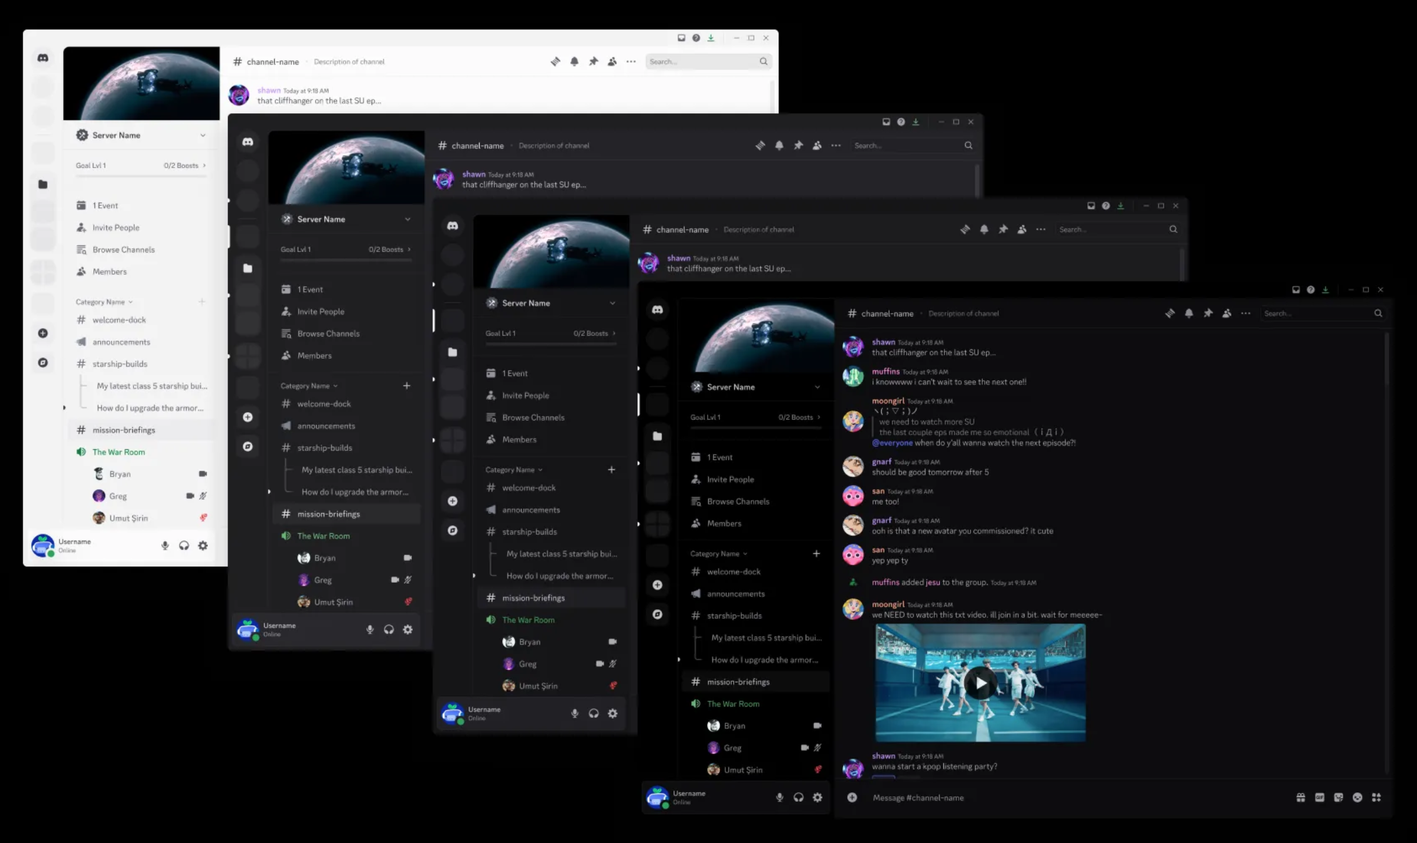1417x843 pixels.
Task: Click the Goal Lvl 1 boost progress bar
Action: click(x=755, y=417)
